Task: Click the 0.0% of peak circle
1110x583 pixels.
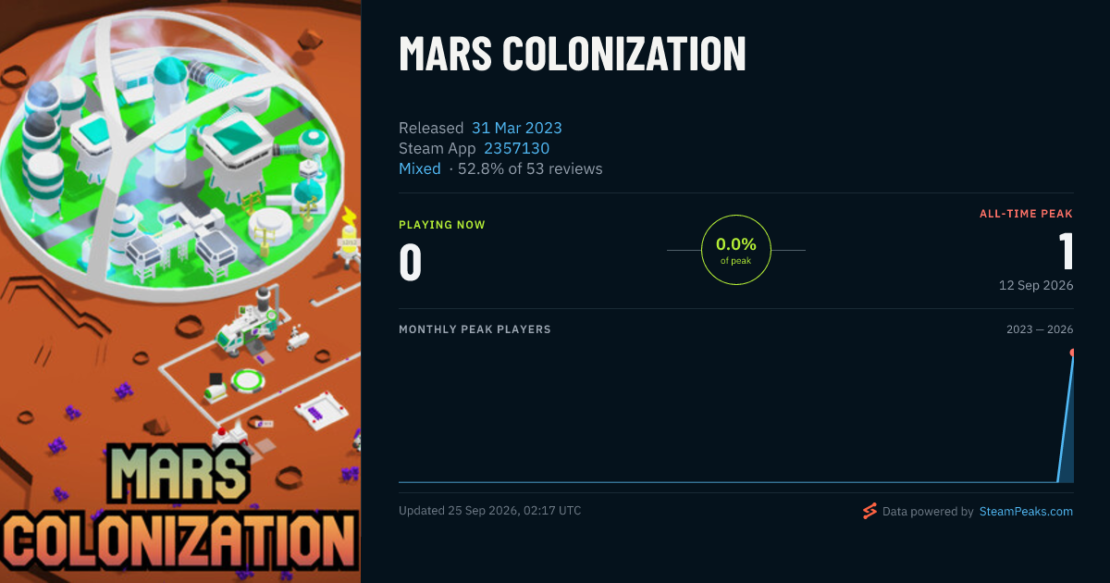Action: 736,250
